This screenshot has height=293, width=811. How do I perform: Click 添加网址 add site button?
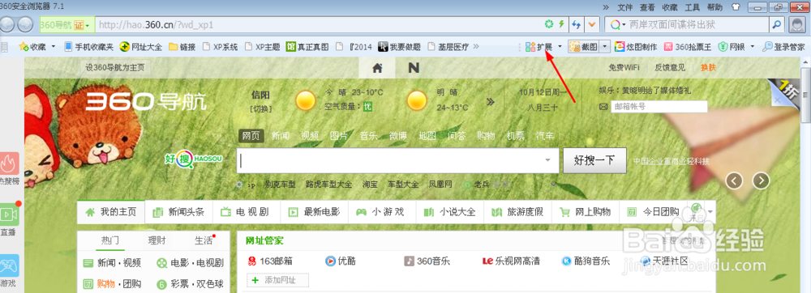[x=277, y=280]
